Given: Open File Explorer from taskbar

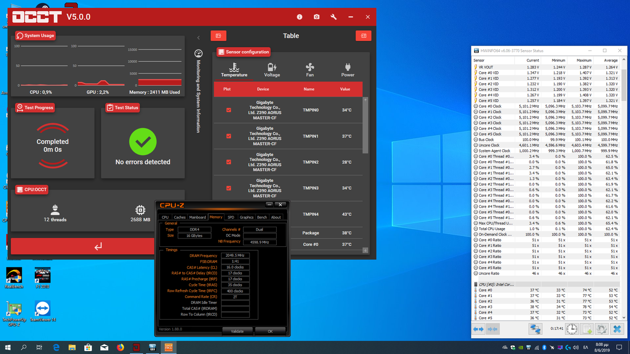Looking at the screenshot, I should [72, 347].
